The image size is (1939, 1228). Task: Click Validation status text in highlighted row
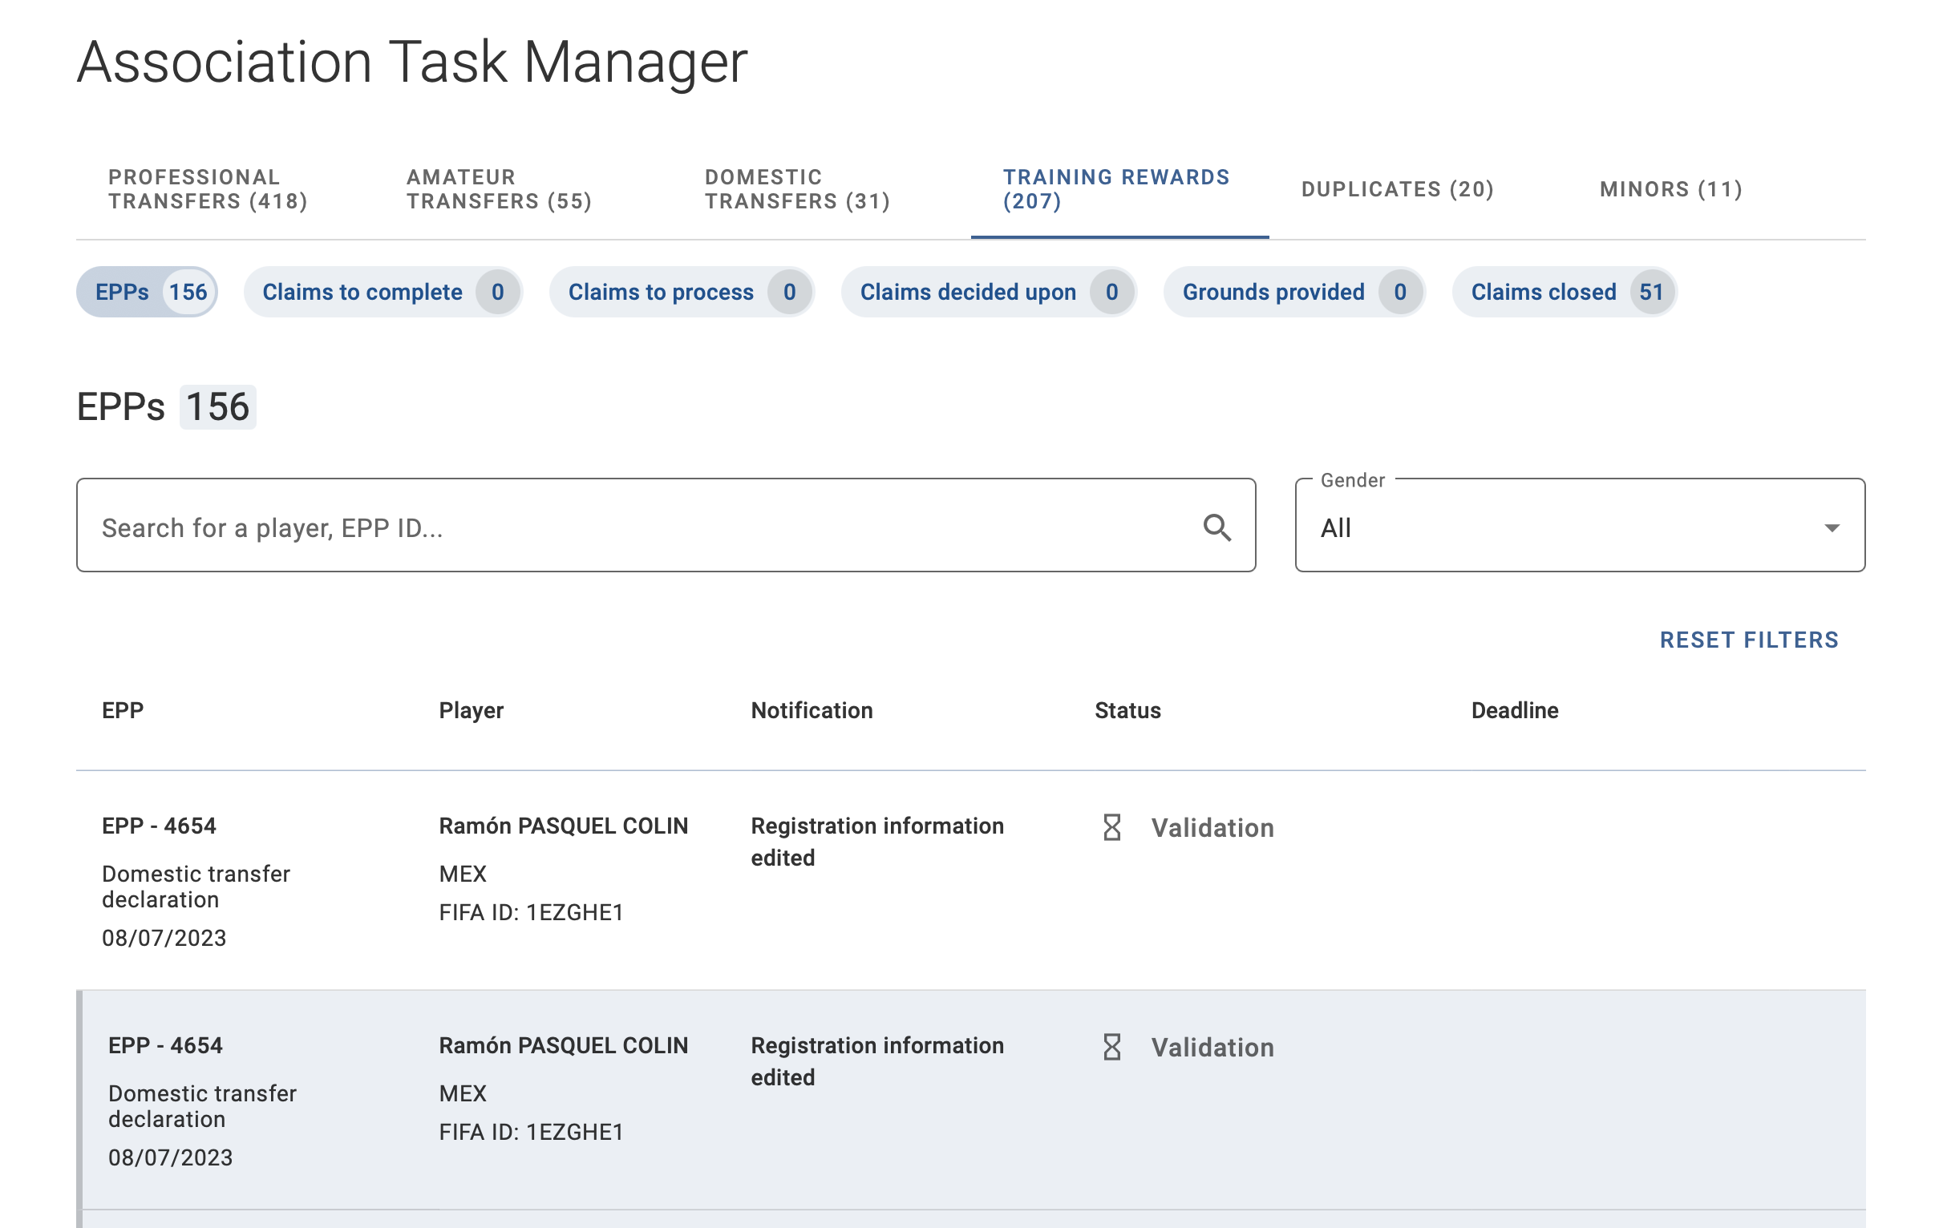pyautogui.click(x=1212, y=1048)
